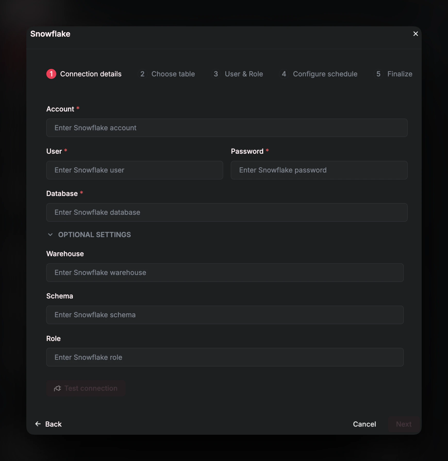
Task: Jump to the Finalize step
Action: [x=393, y=74]
